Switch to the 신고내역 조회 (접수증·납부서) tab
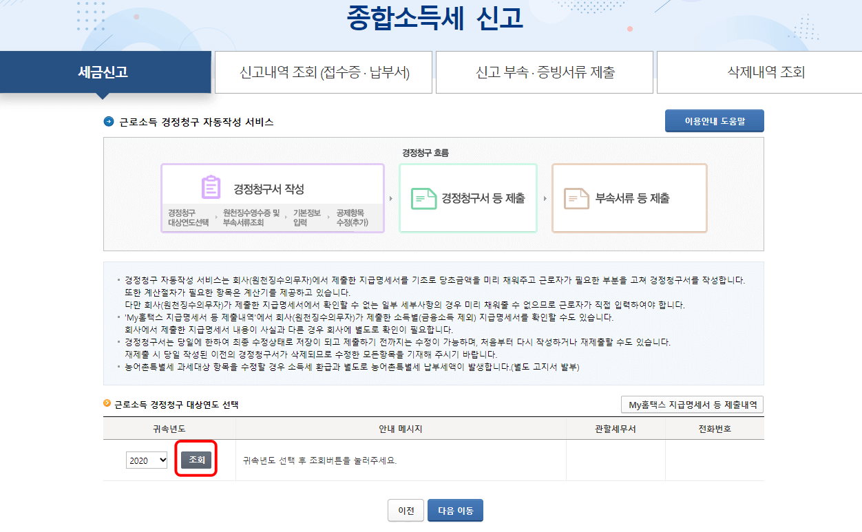Screen dimensions: 862x532 (x=324, y=72)
